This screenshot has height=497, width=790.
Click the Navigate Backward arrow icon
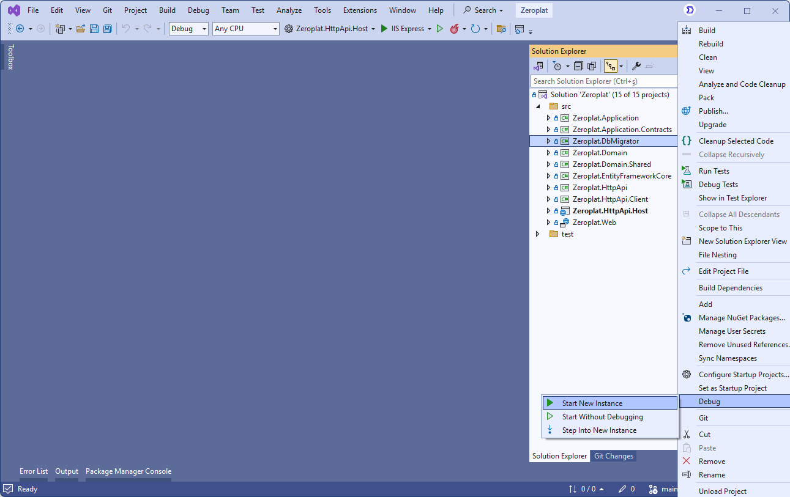click(x=20, y=29)
